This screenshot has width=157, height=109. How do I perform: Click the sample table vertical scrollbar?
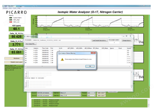(132, 56)
